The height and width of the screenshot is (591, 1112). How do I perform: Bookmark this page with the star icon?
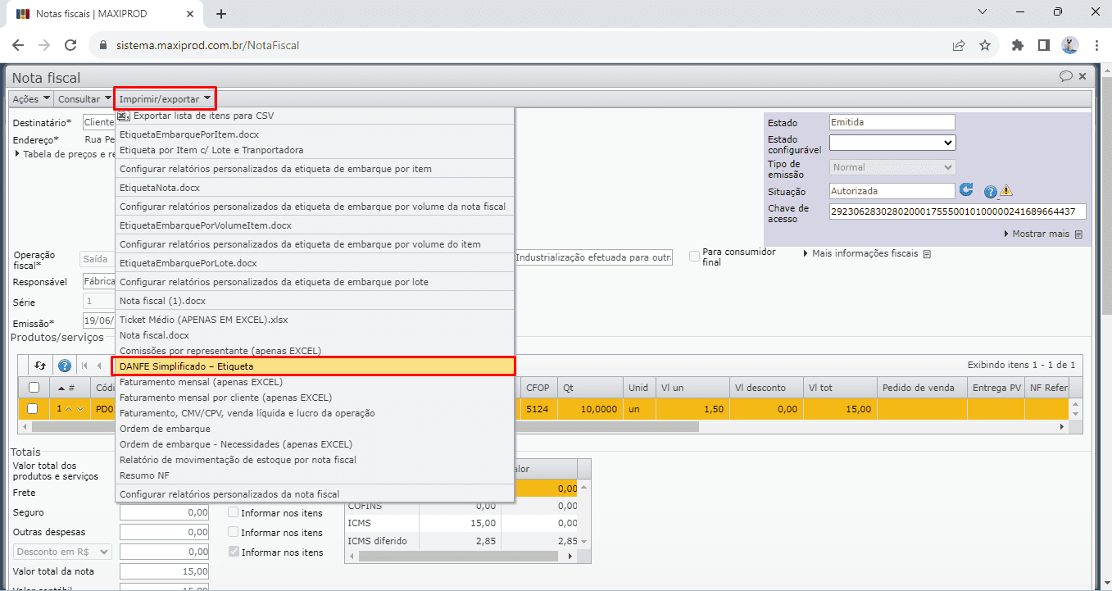985,45
